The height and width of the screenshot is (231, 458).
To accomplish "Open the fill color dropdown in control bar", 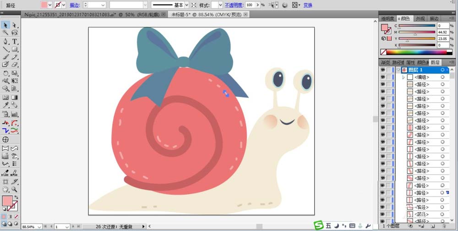I will (51, 5).
